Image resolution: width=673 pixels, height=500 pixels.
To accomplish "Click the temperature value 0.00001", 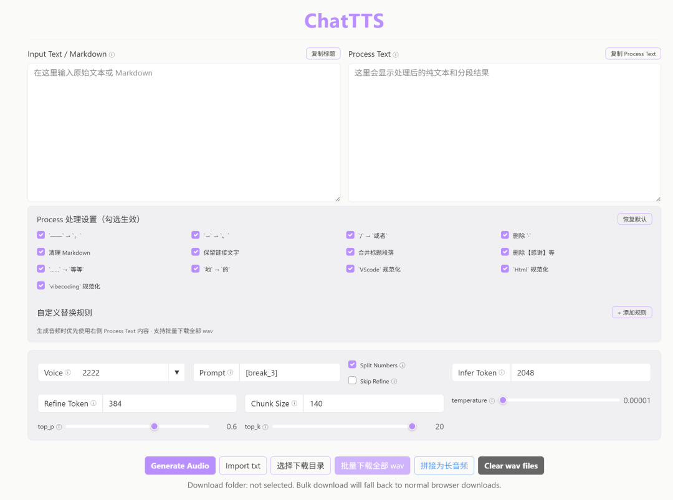I will [x=637, y=400].
